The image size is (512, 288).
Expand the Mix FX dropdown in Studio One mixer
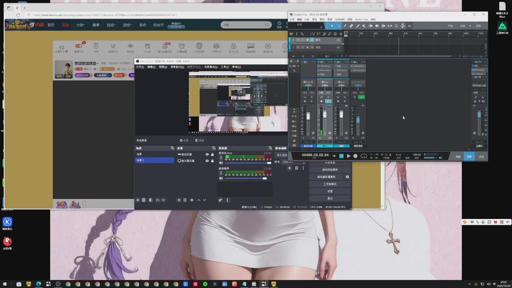point(486,61)
